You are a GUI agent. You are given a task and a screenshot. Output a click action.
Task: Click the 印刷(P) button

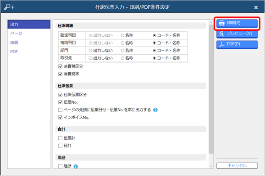(237, 23)
